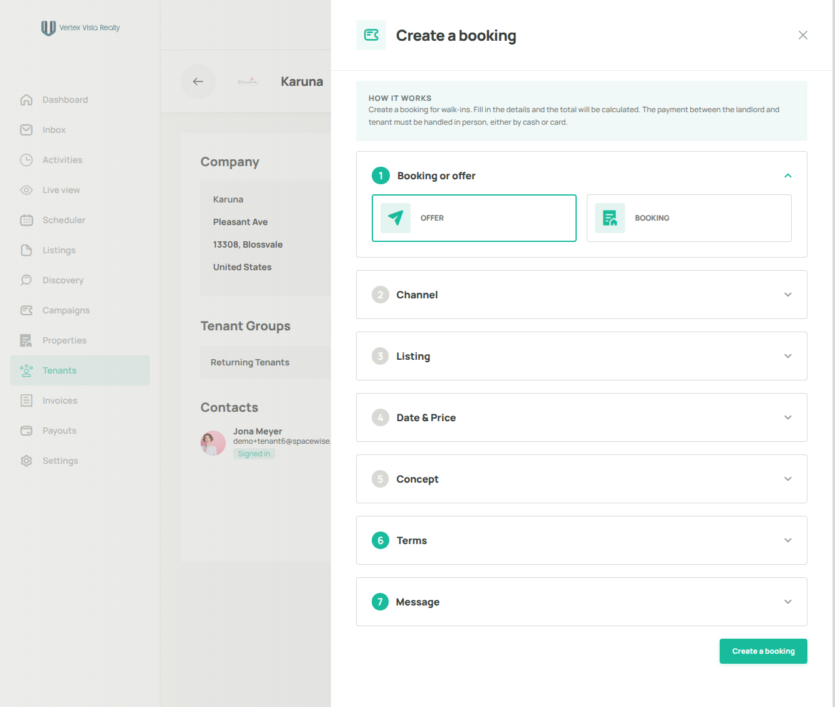Click the Concept section title
Viewport: 835px width, 707px height.
[417, 479]
